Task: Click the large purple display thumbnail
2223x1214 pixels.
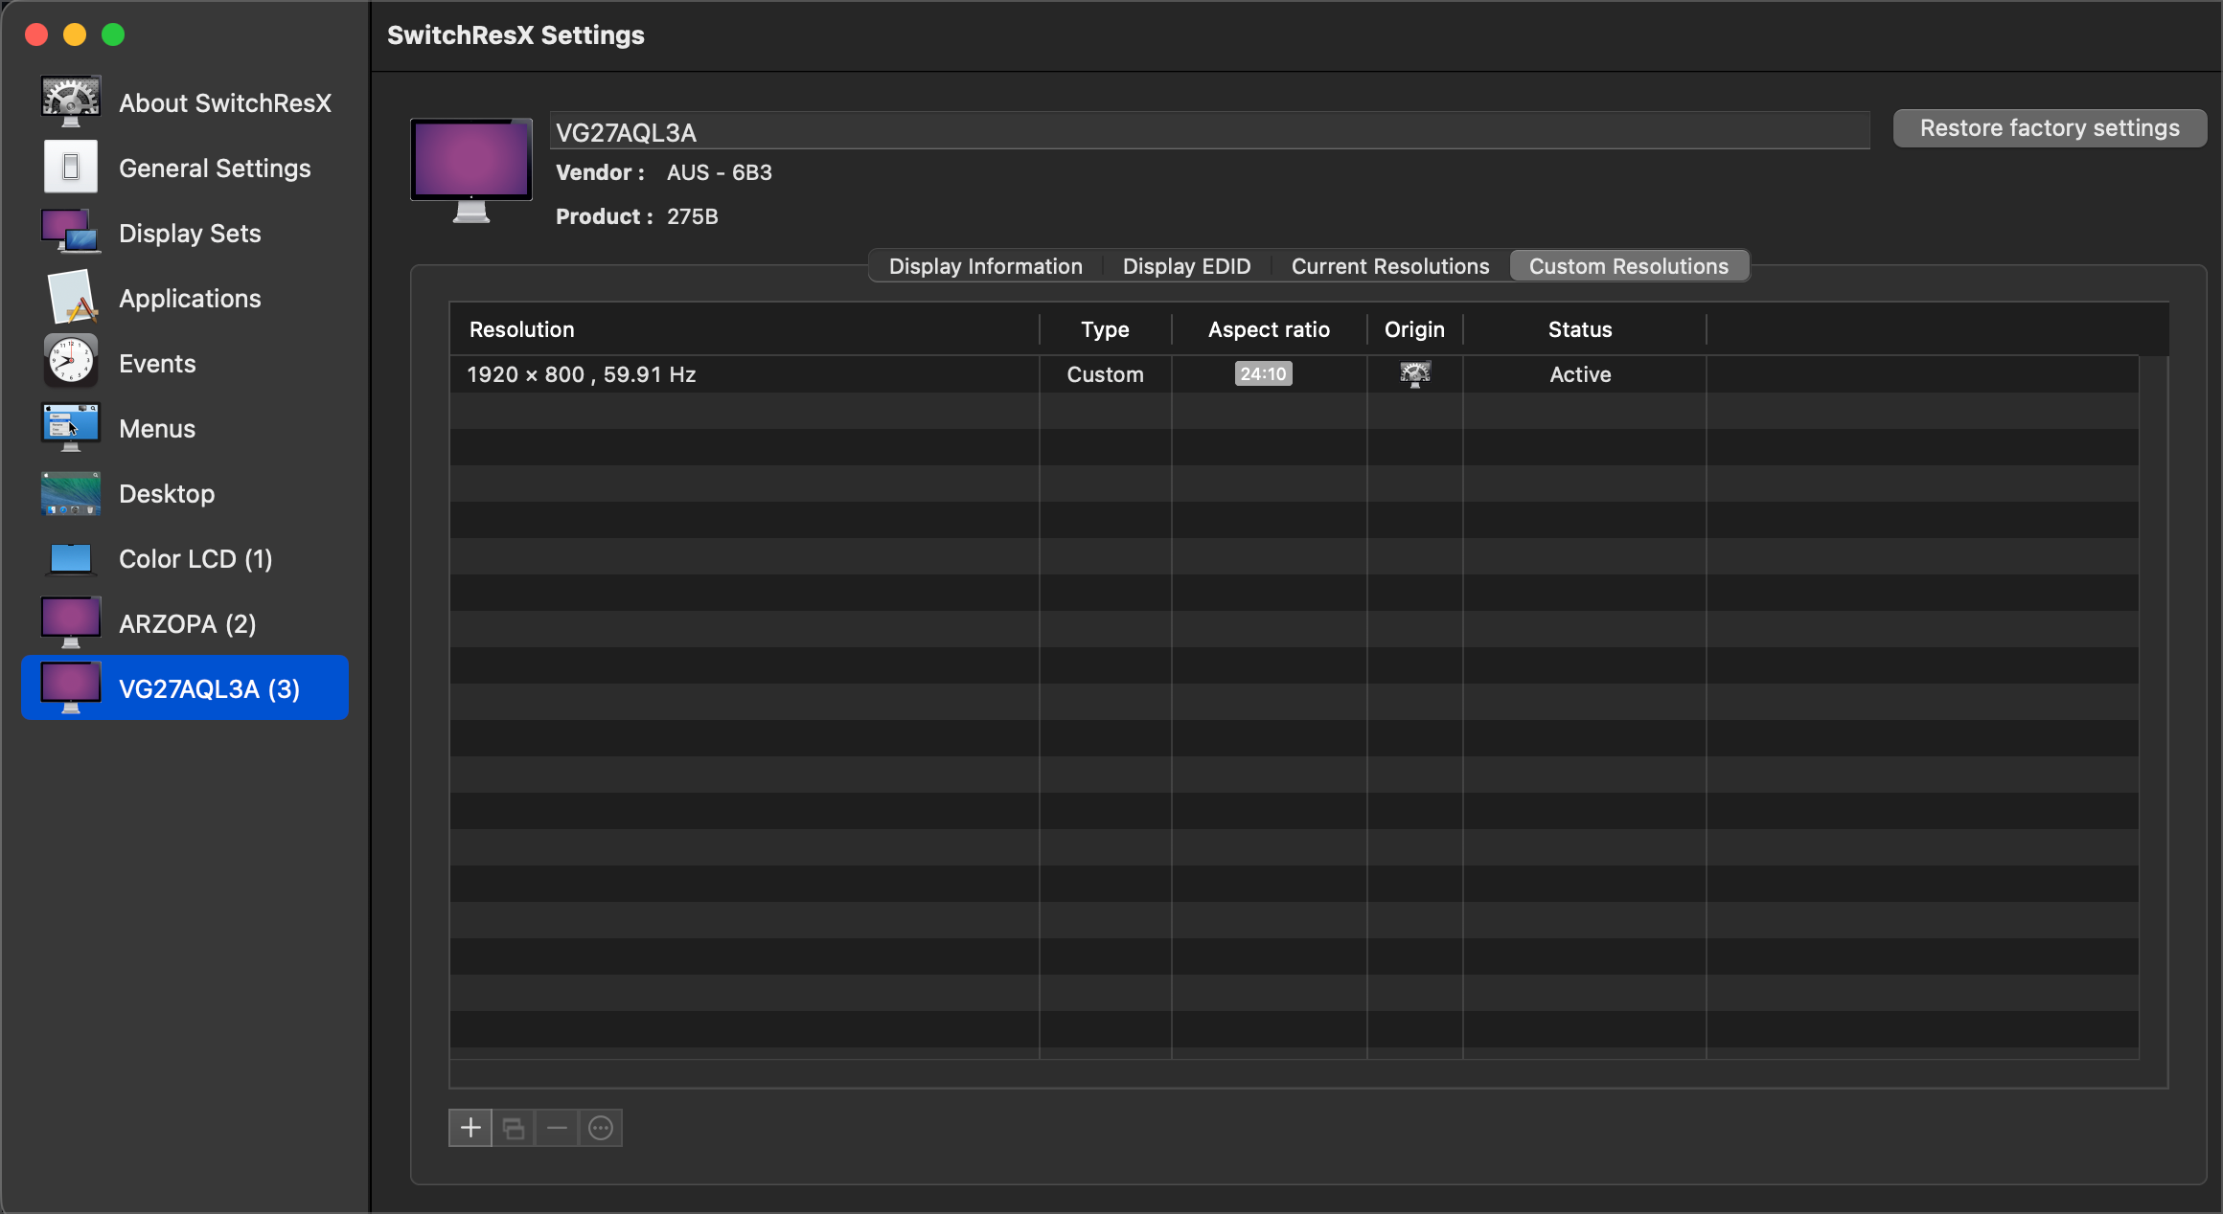Action: tap(471, 169)
